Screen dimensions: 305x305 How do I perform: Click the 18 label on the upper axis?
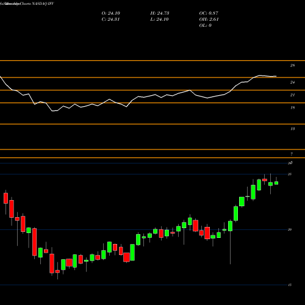tap(292, 108)
